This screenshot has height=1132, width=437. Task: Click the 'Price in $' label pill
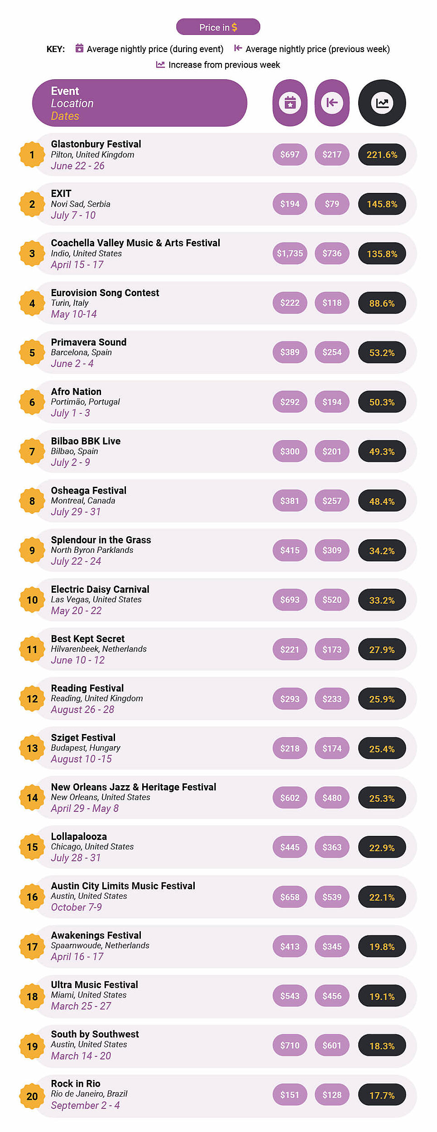click(218, 27)
